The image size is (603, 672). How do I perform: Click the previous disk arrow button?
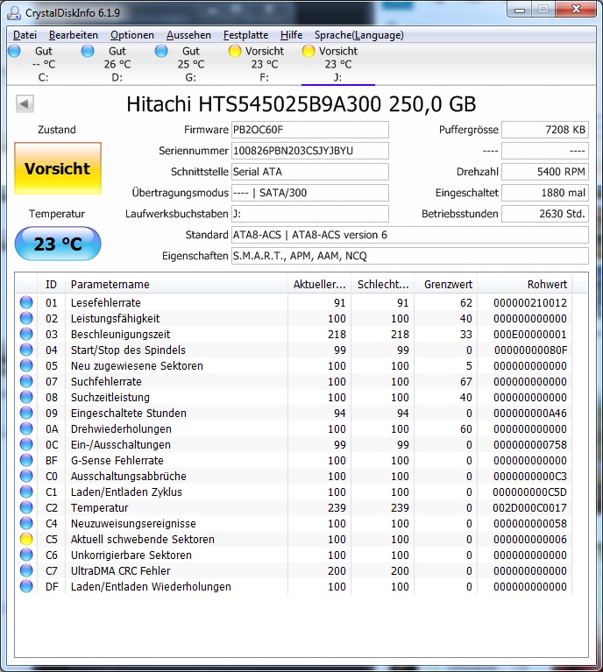25,104
